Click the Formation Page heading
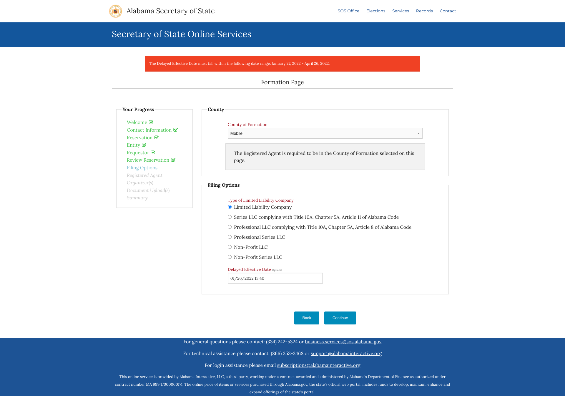Viewport: 565px width, 396px height. (282, 82)
